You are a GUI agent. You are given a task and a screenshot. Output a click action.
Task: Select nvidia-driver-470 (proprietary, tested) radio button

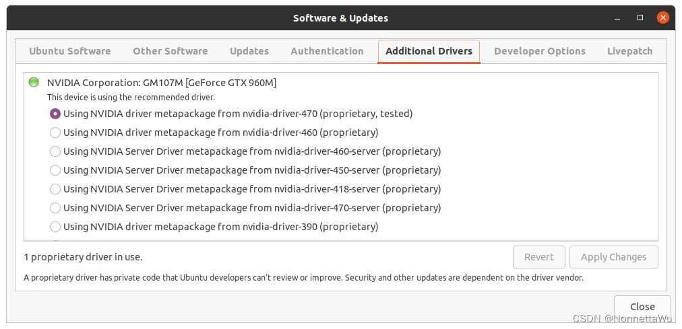(x=55, y=114)
